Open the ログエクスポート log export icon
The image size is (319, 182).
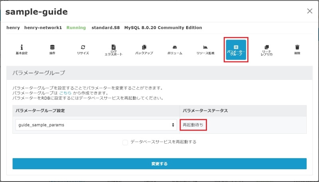(114, 50)
